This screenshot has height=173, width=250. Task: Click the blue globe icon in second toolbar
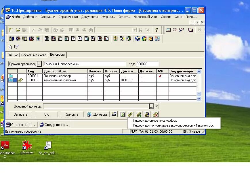(137, 39)
